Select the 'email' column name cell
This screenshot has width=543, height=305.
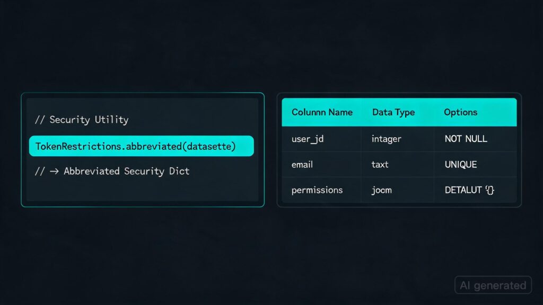click(322, 165)
